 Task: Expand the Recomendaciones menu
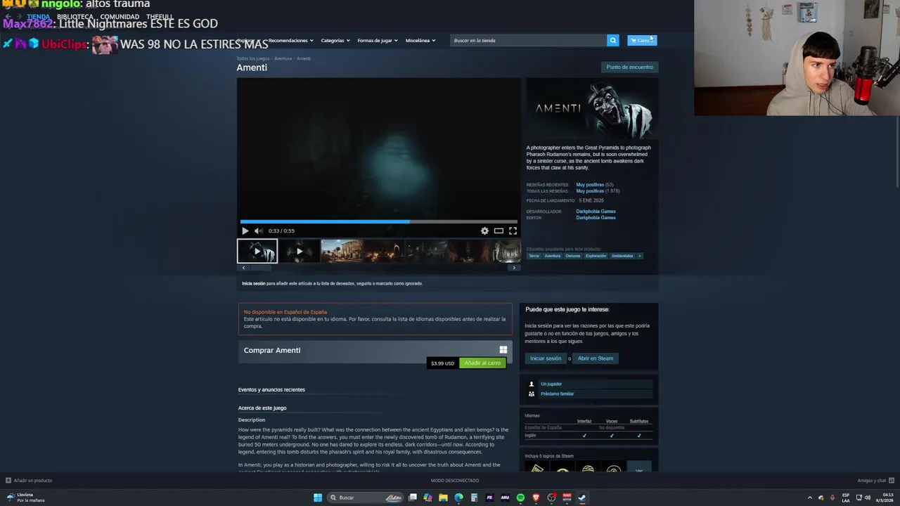[290, 40]
